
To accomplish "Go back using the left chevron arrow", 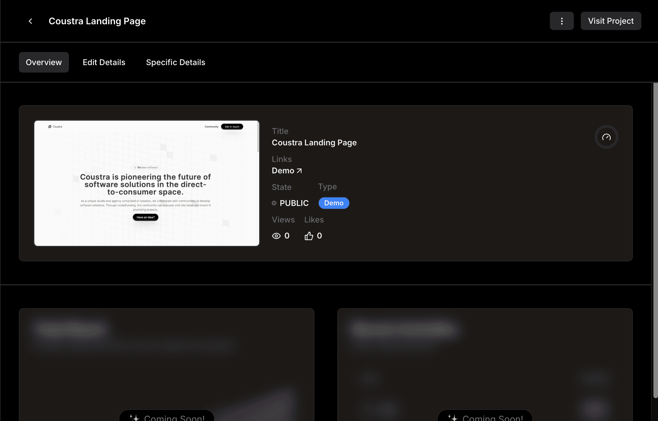I will [30, 21].
